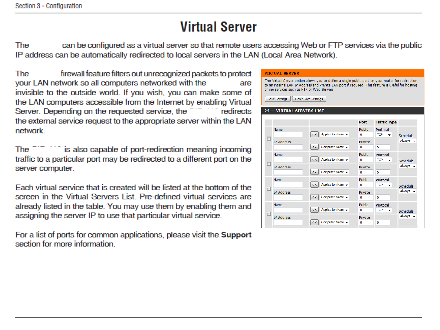Enable the first virtual server entry checkbox

(269, 139)
